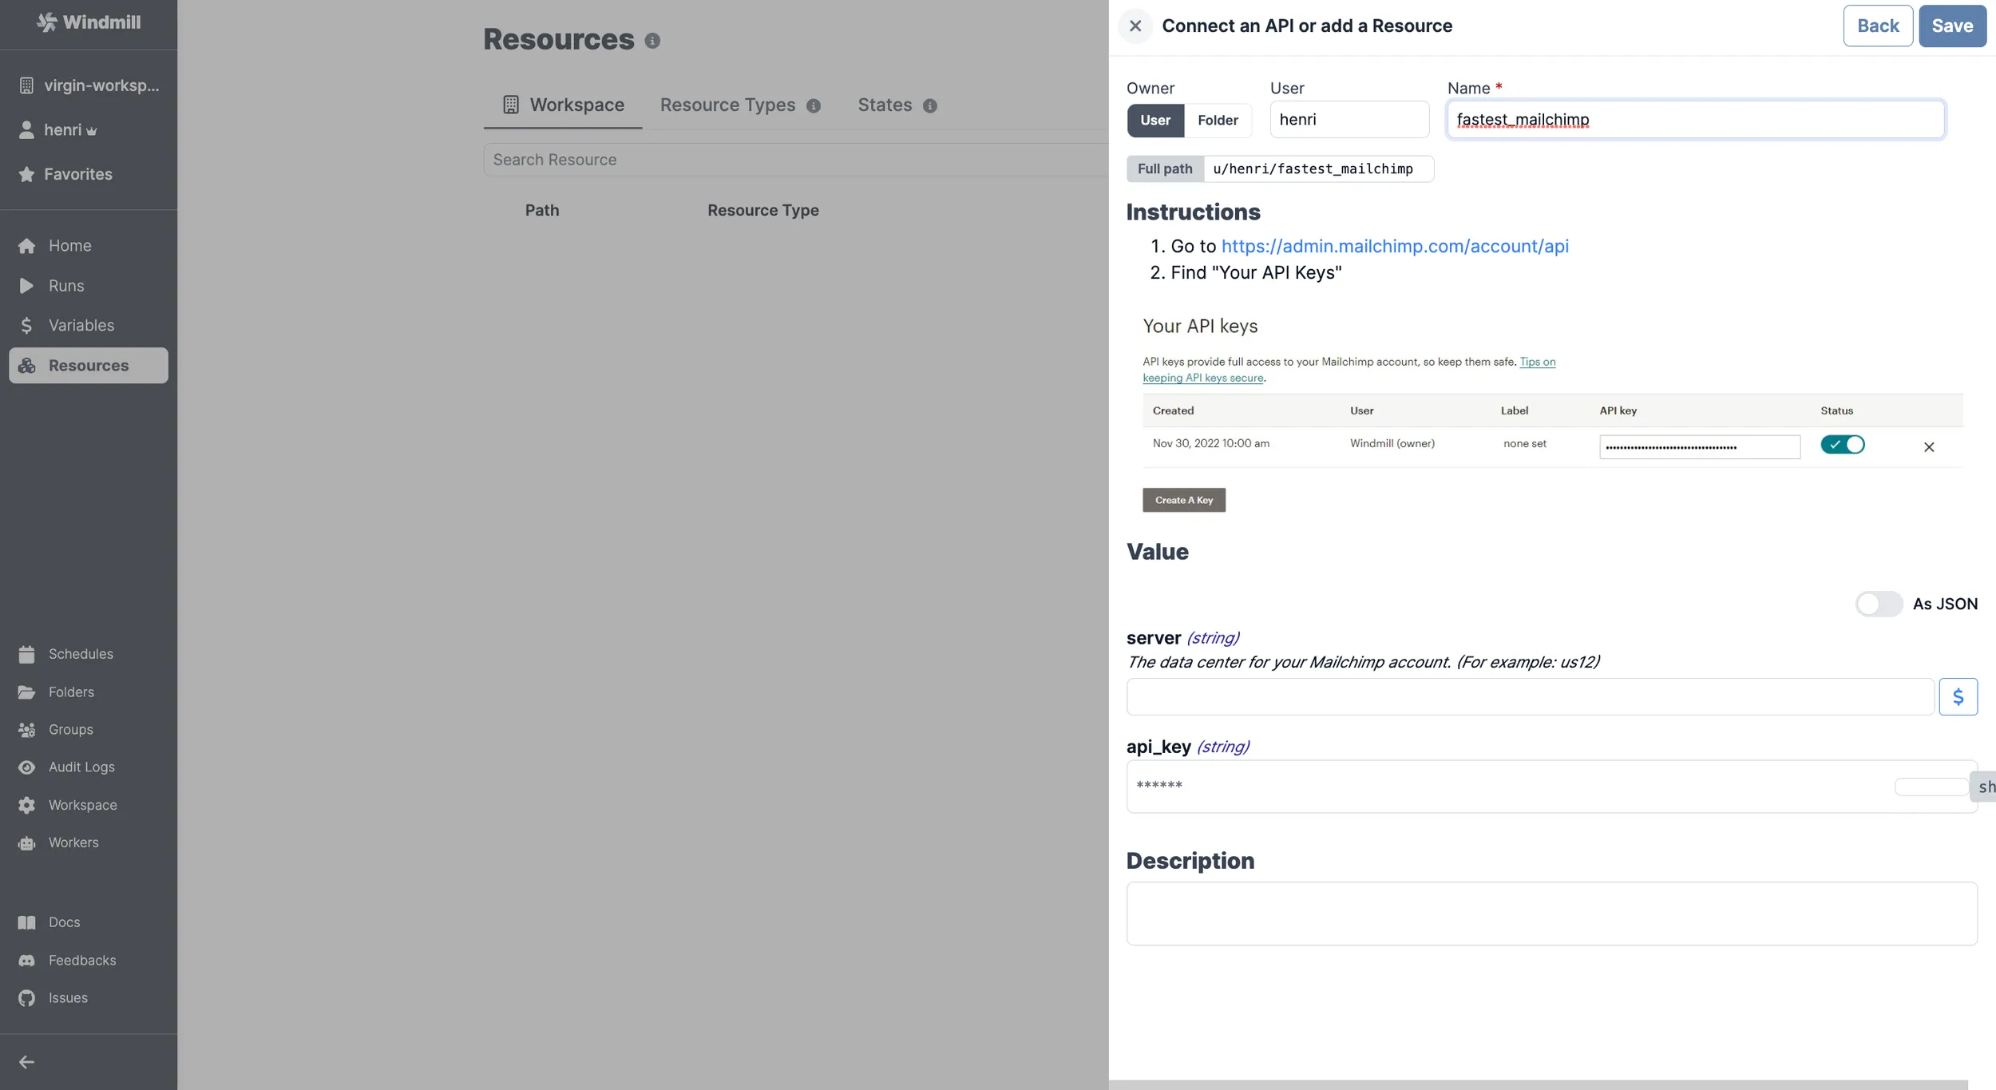1996x1090 pixels.
Task: Select the Folder owner option
Action: click(1217, 120)
